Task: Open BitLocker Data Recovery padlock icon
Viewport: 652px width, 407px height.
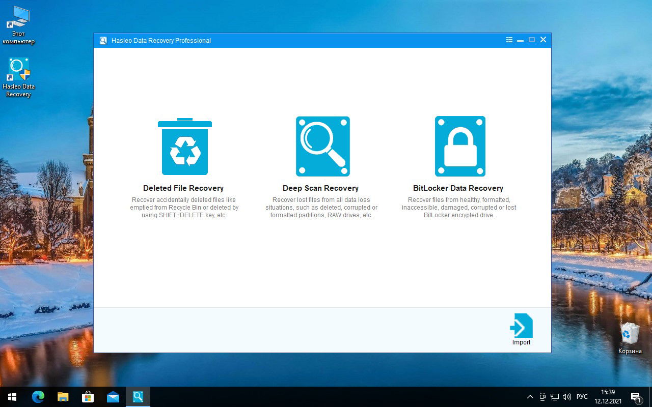Action: click(x=460, y=147)
